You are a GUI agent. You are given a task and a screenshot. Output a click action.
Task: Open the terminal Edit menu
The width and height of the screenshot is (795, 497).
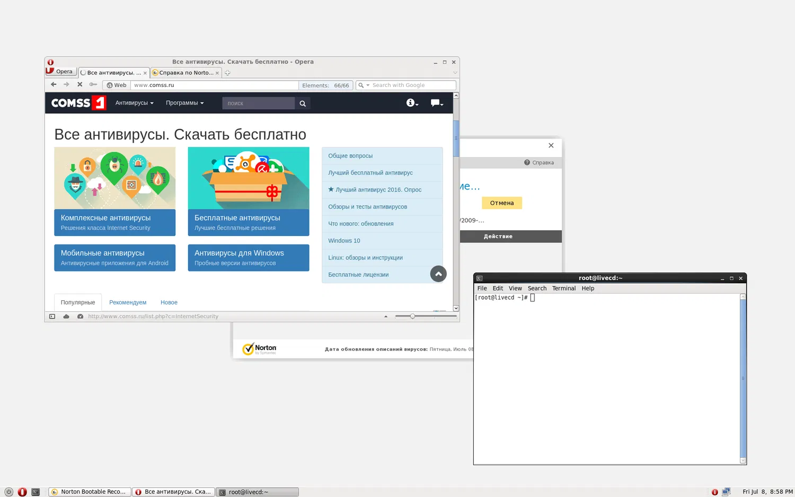point(498,289)
